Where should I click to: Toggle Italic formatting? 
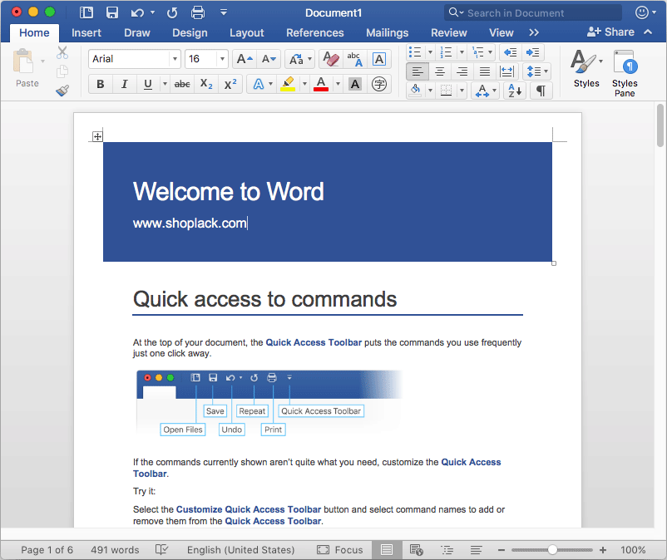click(124, 84)
